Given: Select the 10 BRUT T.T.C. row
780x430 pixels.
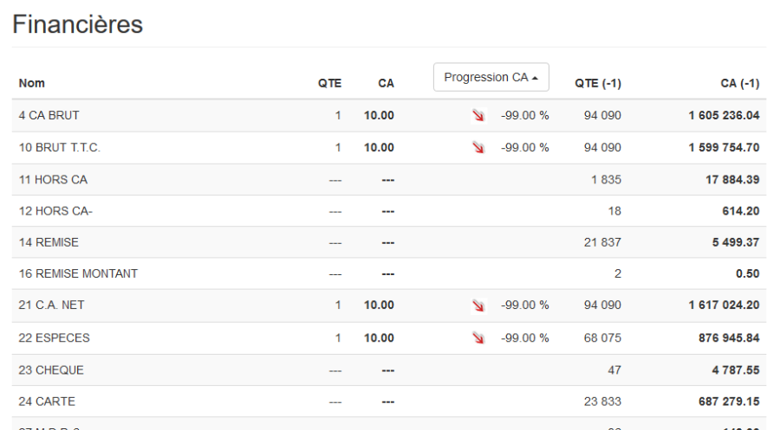Looking at the screenshot, I should point(60,147).
